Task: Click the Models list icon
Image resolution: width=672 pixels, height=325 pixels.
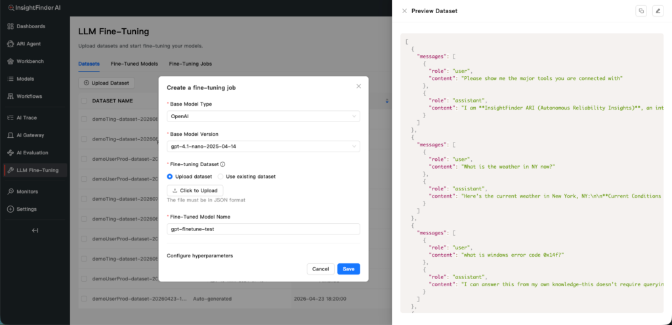Action: point(10,79)
